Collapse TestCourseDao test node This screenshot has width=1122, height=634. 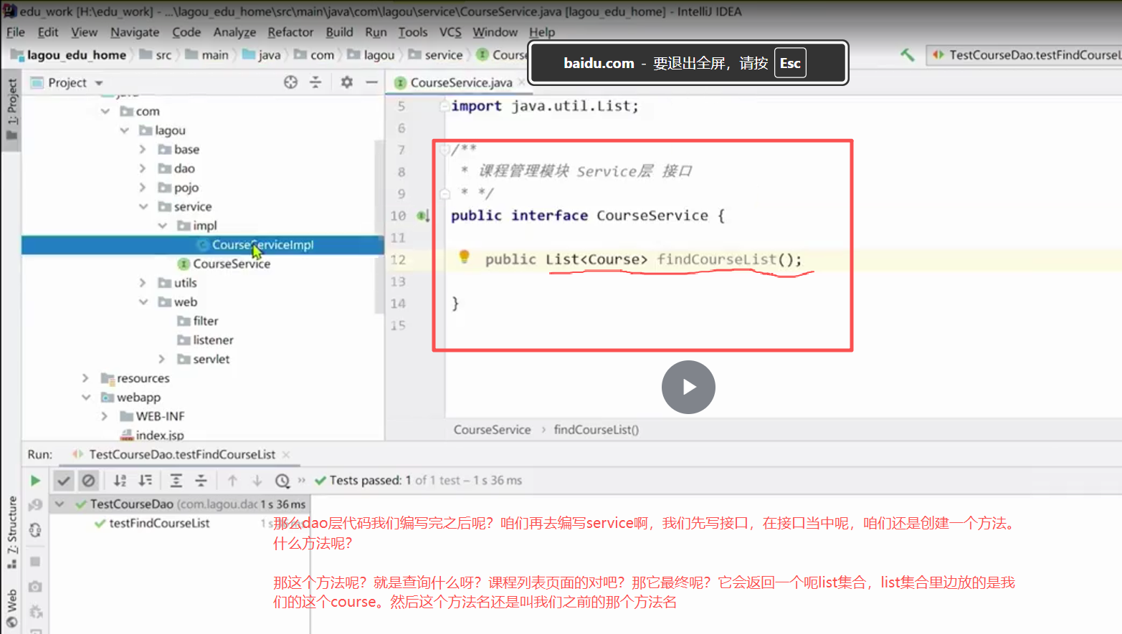pos(60,504)
